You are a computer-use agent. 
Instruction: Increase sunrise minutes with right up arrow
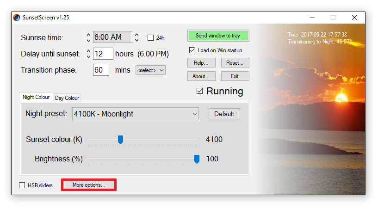coord(136,35)
